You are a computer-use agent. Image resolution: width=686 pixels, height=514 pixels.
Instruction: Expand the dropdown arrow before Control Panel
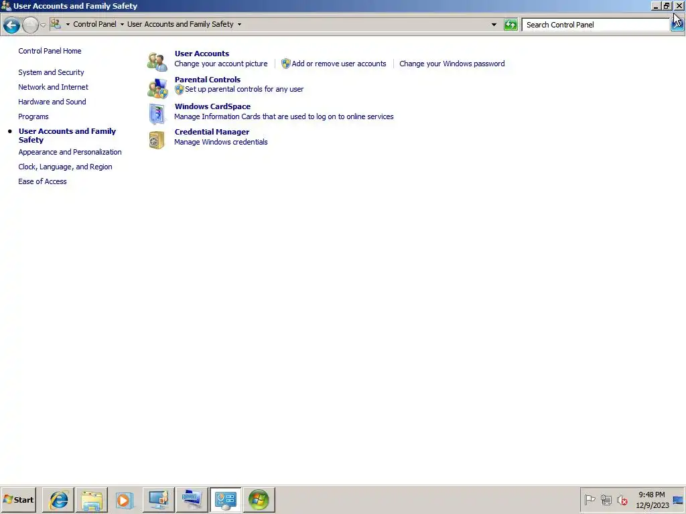(68, 25)
